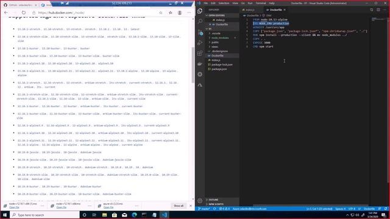This screenshot has width=390, height=219.
Task: Click the browser address bar URL
Action: point(61,13)
